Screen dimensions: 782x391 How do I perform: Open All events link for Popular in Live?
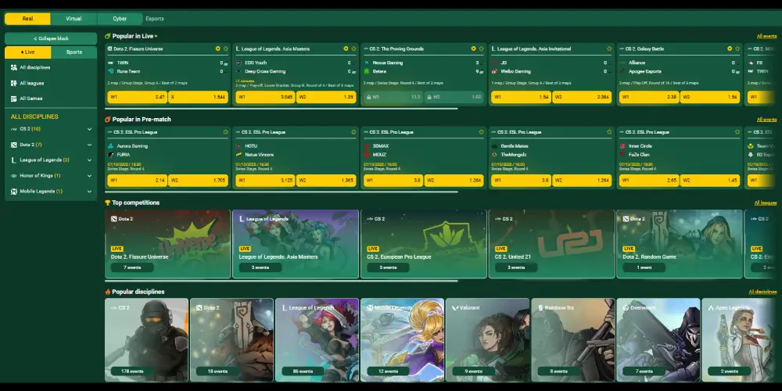pyautogui.click(x=766, y=37)
